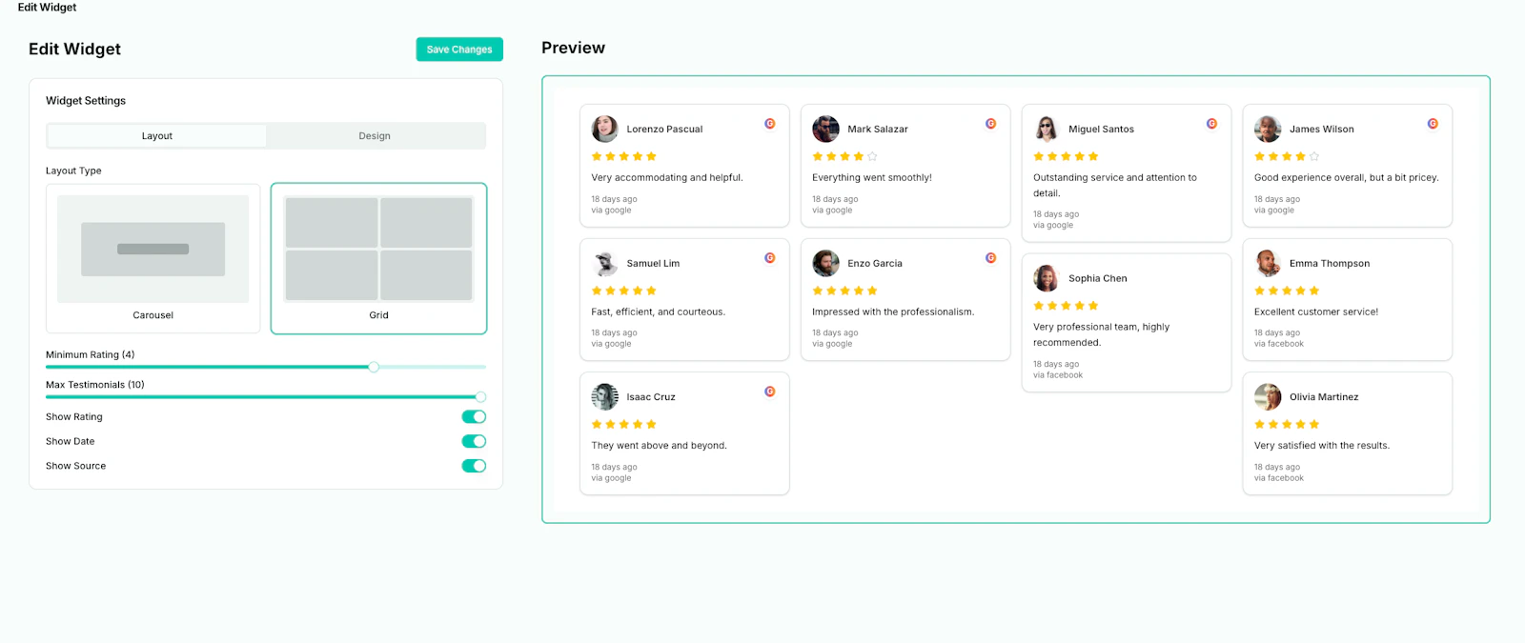Image resolution: width=1525 pixels, height=643 pixels.
Task: Click '18 days ago' on Miguel Santos's card
Action: point(1056,214)
